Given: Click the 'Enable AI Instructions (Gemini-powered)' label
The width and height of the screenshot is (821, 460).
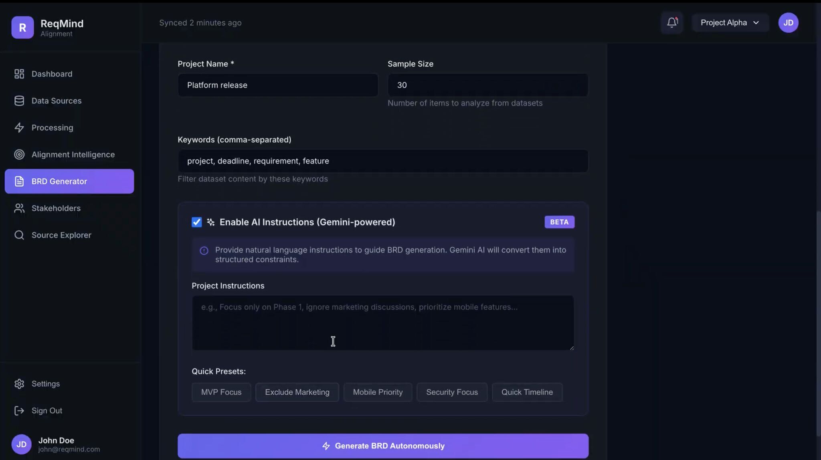Looking at the screenshot, I should [x=307, y=222].
